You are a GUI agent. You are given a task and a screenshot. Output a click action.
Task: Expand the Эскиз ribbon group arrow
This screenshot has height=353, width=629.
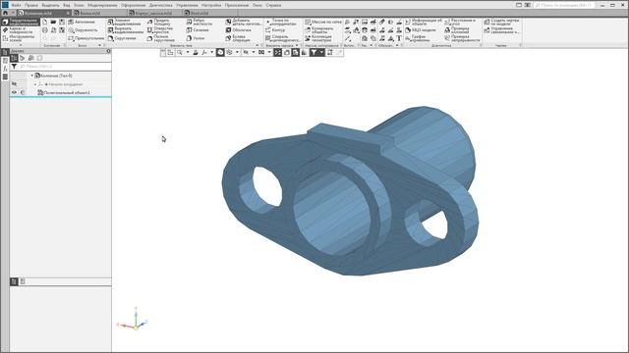point(100,46)
